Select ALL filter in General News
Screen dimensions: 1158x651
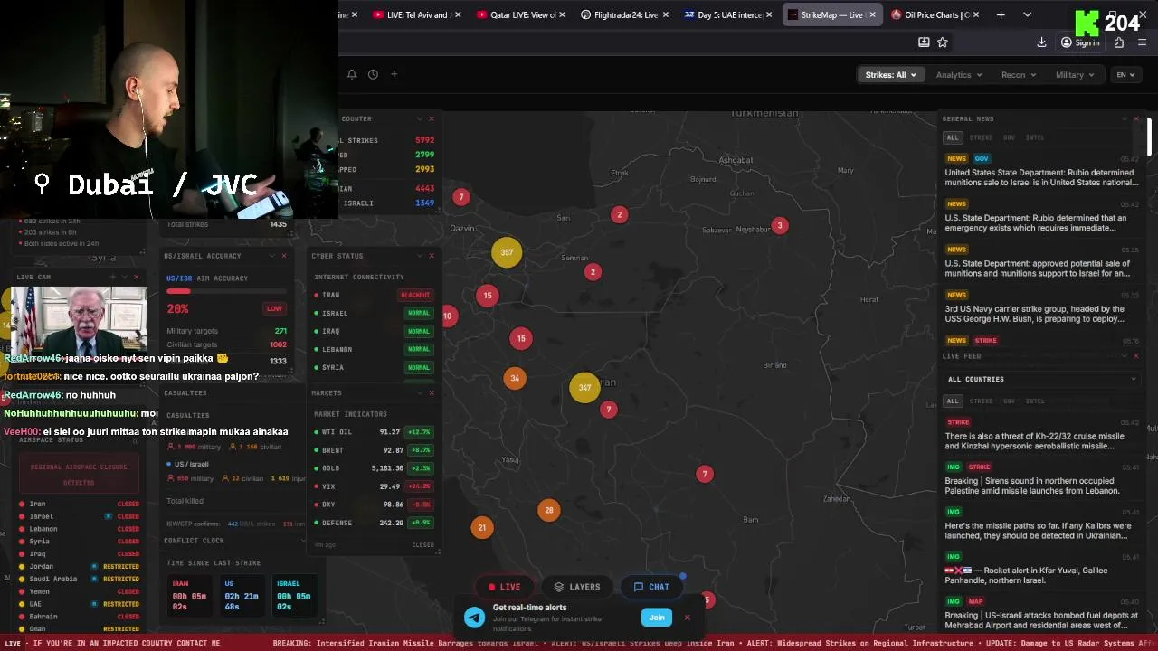click(953, 137)
